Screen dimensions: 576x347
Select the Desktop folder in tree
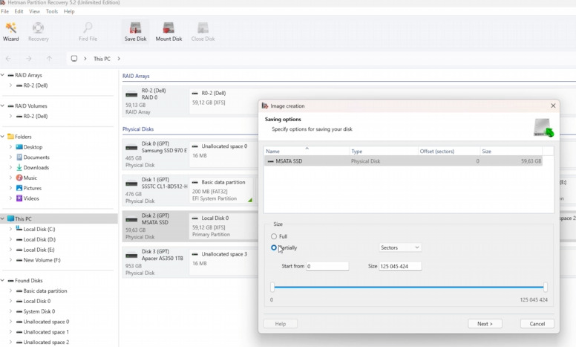point(33,147)
